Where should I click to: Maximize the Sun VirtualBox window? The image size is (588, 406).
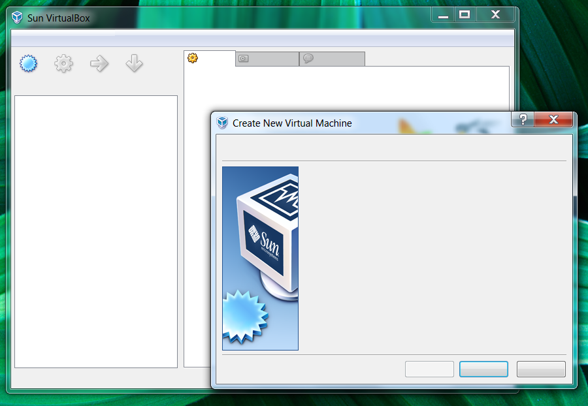point(465,15)
